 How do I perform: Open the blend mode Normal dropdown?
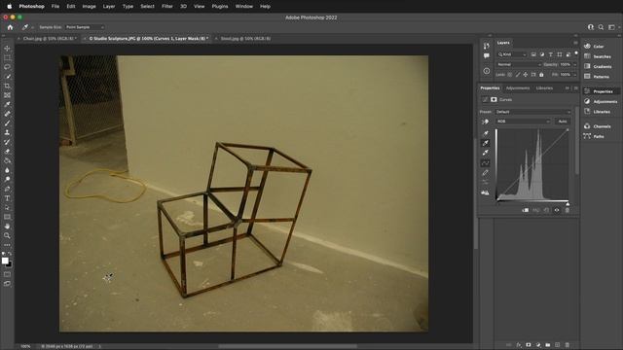pos(519,64)
